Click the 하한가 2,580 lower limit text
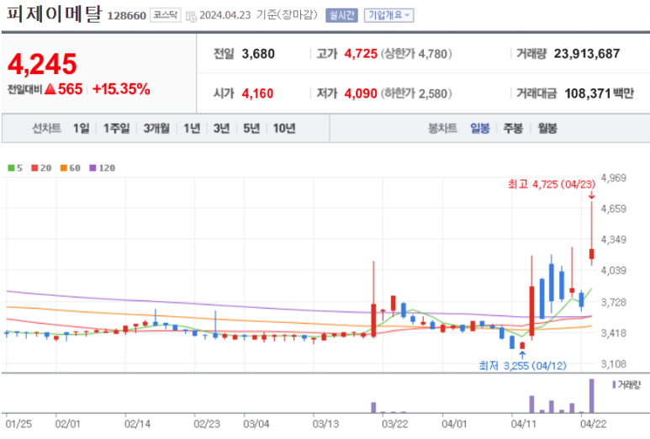Image resolution: width=650 pixels, height=439 pixels. [416, 93]
